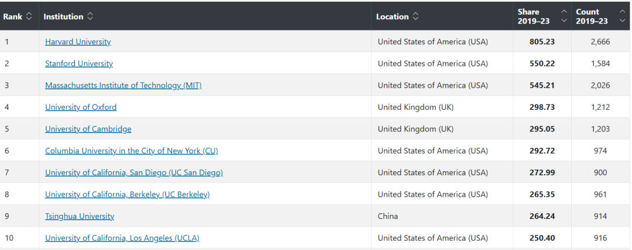This screenshot has height=250, width=632.
Task: Sort table by Rank column arrows
Action: (29, 16)
